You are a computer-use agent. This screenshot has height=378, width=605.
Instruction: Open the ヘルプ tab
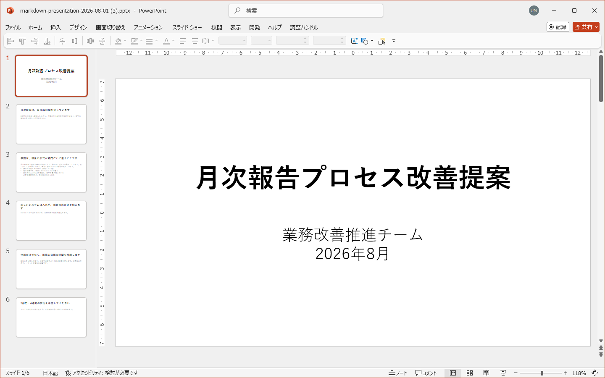[x=275, y=27]
